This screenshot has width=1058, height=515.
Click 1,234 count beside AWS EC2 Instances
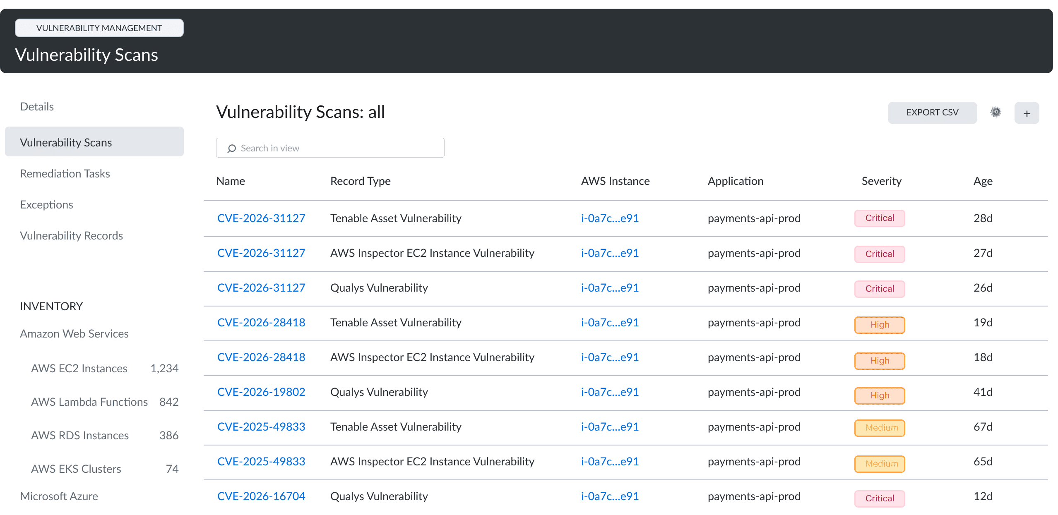tap(164, 368)
